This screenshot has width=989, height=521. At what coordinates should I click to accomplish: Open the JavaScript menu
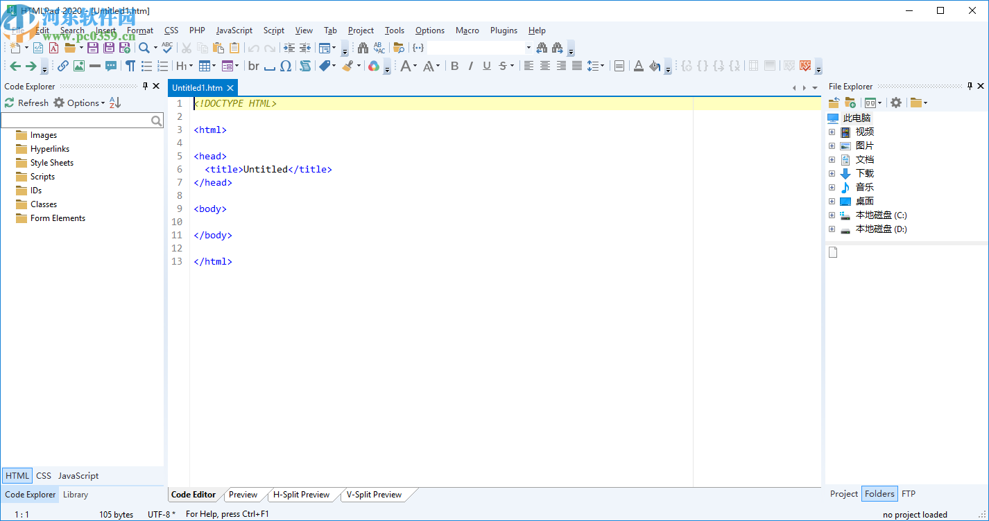tap(234, 30)
